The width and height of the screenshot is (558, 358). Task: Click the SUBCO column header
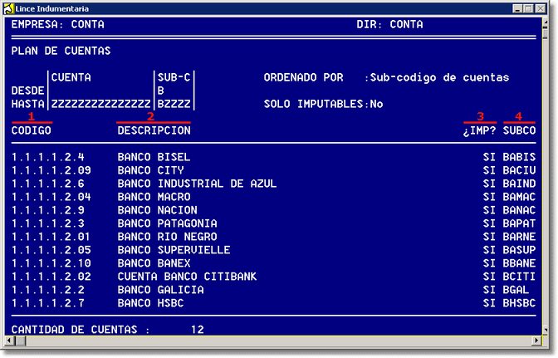(x=519, y=130)
